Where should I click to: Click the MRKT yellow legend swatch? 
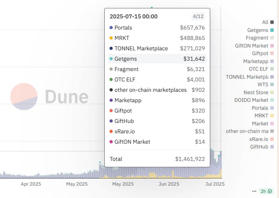point(272,116)
